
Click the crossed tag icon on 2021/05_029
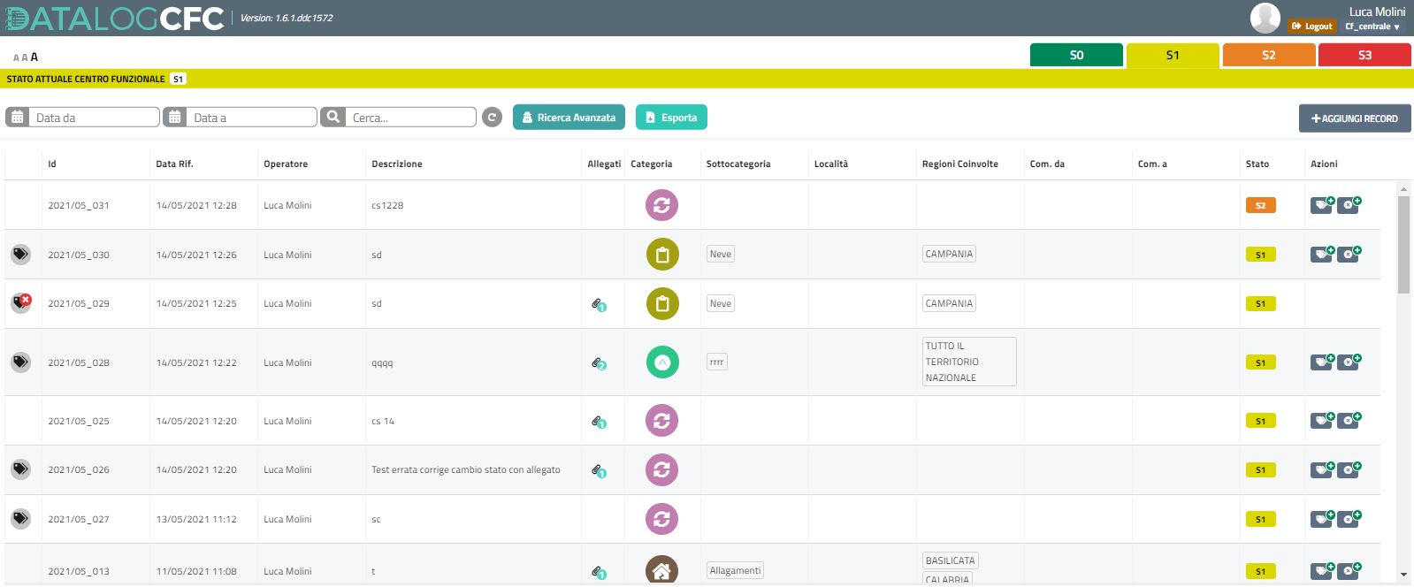point(21,303)
